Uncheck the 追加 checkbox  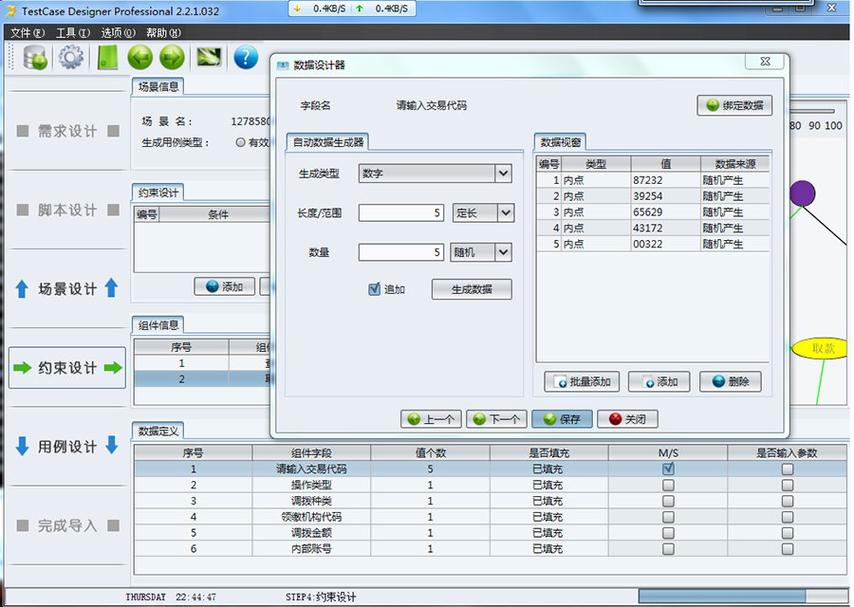374,290
